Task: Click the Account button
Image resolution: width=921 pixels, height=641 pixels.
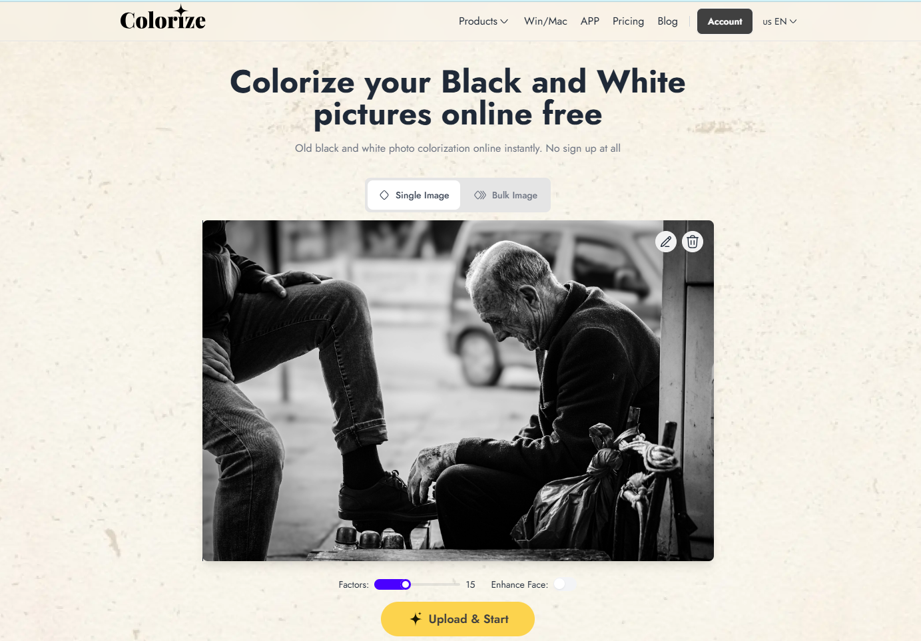Action: tap(725, 21)
